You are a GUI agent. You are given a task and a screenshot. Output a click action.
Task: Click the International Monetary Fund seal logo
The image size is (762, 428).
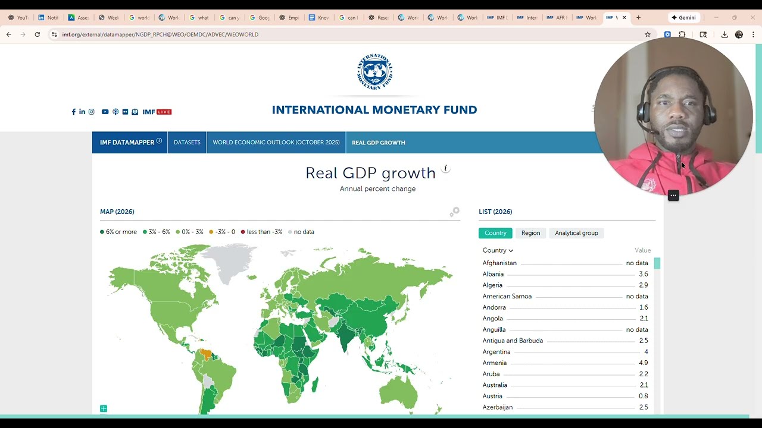point(374,72)
